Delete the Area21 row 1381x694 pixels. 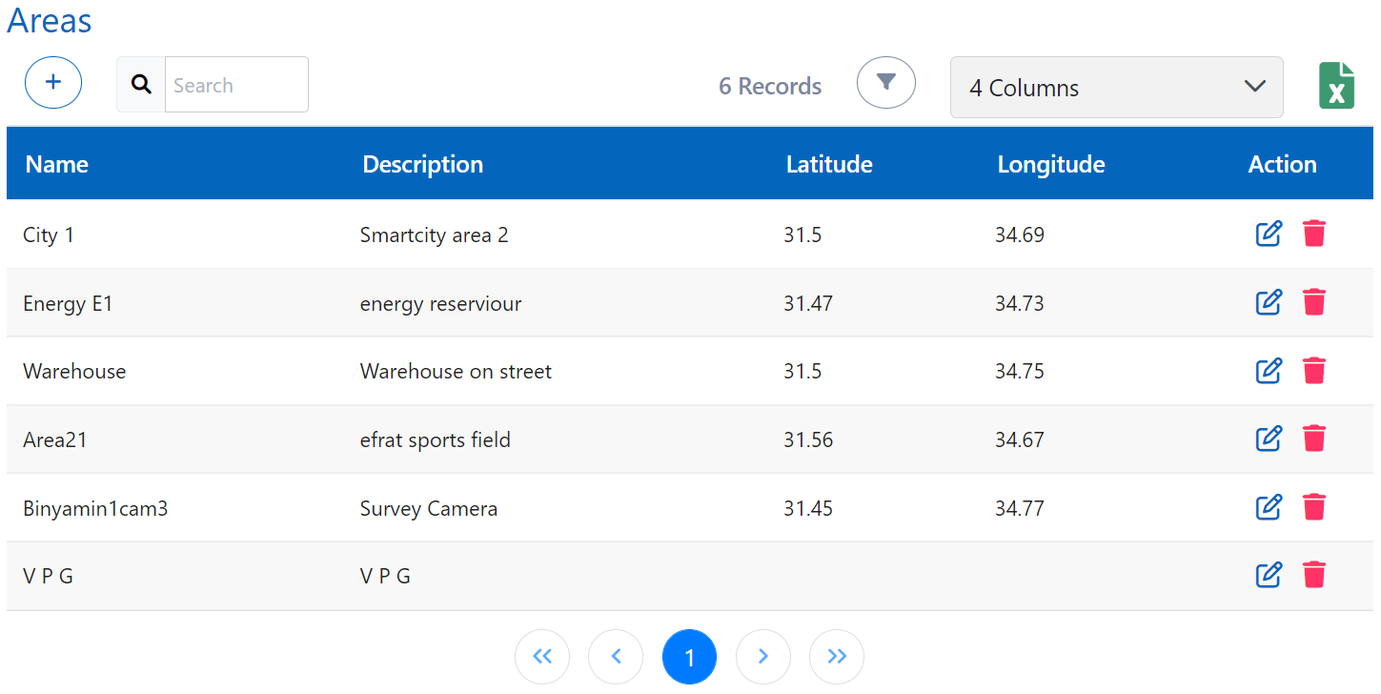(1314, 439)
